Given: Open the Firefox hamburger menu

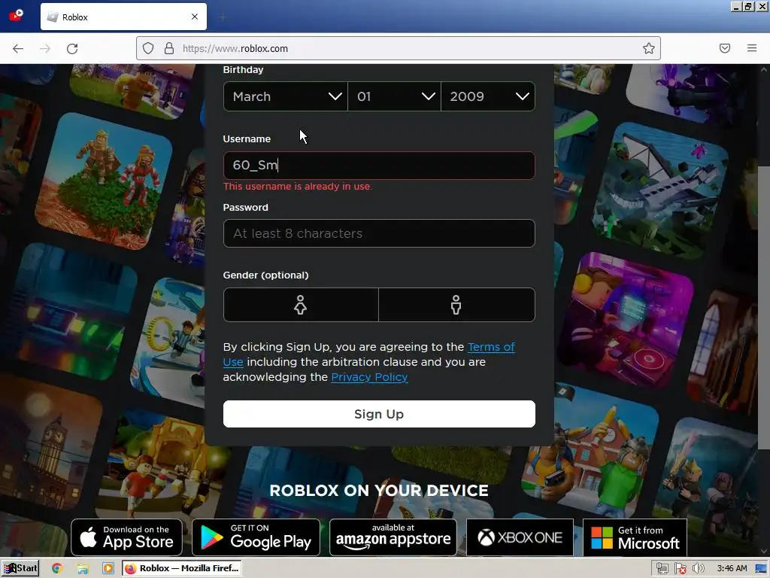Looking at the screenshot, I should point(752,48).
